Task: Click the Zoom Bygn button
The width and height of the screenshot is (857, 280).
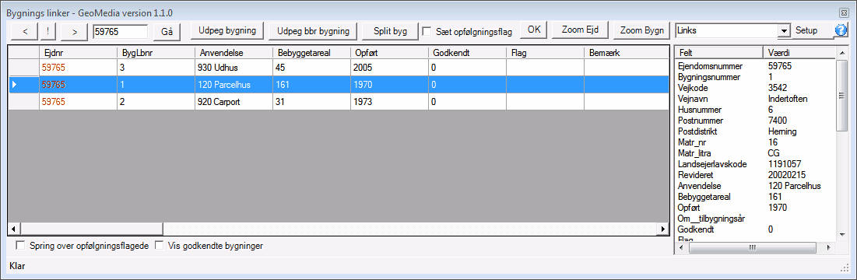Action: [x=641, y=30]
